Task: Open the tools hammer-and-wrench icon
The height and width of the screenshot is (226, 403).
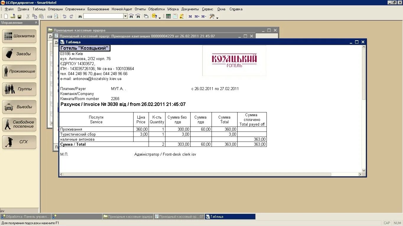Action: point(212,16)
